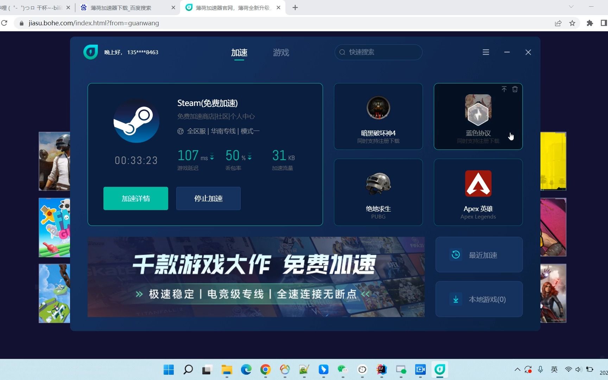608x380 pixels.
Task: Switch to the 游戏 tab
Action: pyautogui.click(x=281, y=52)
